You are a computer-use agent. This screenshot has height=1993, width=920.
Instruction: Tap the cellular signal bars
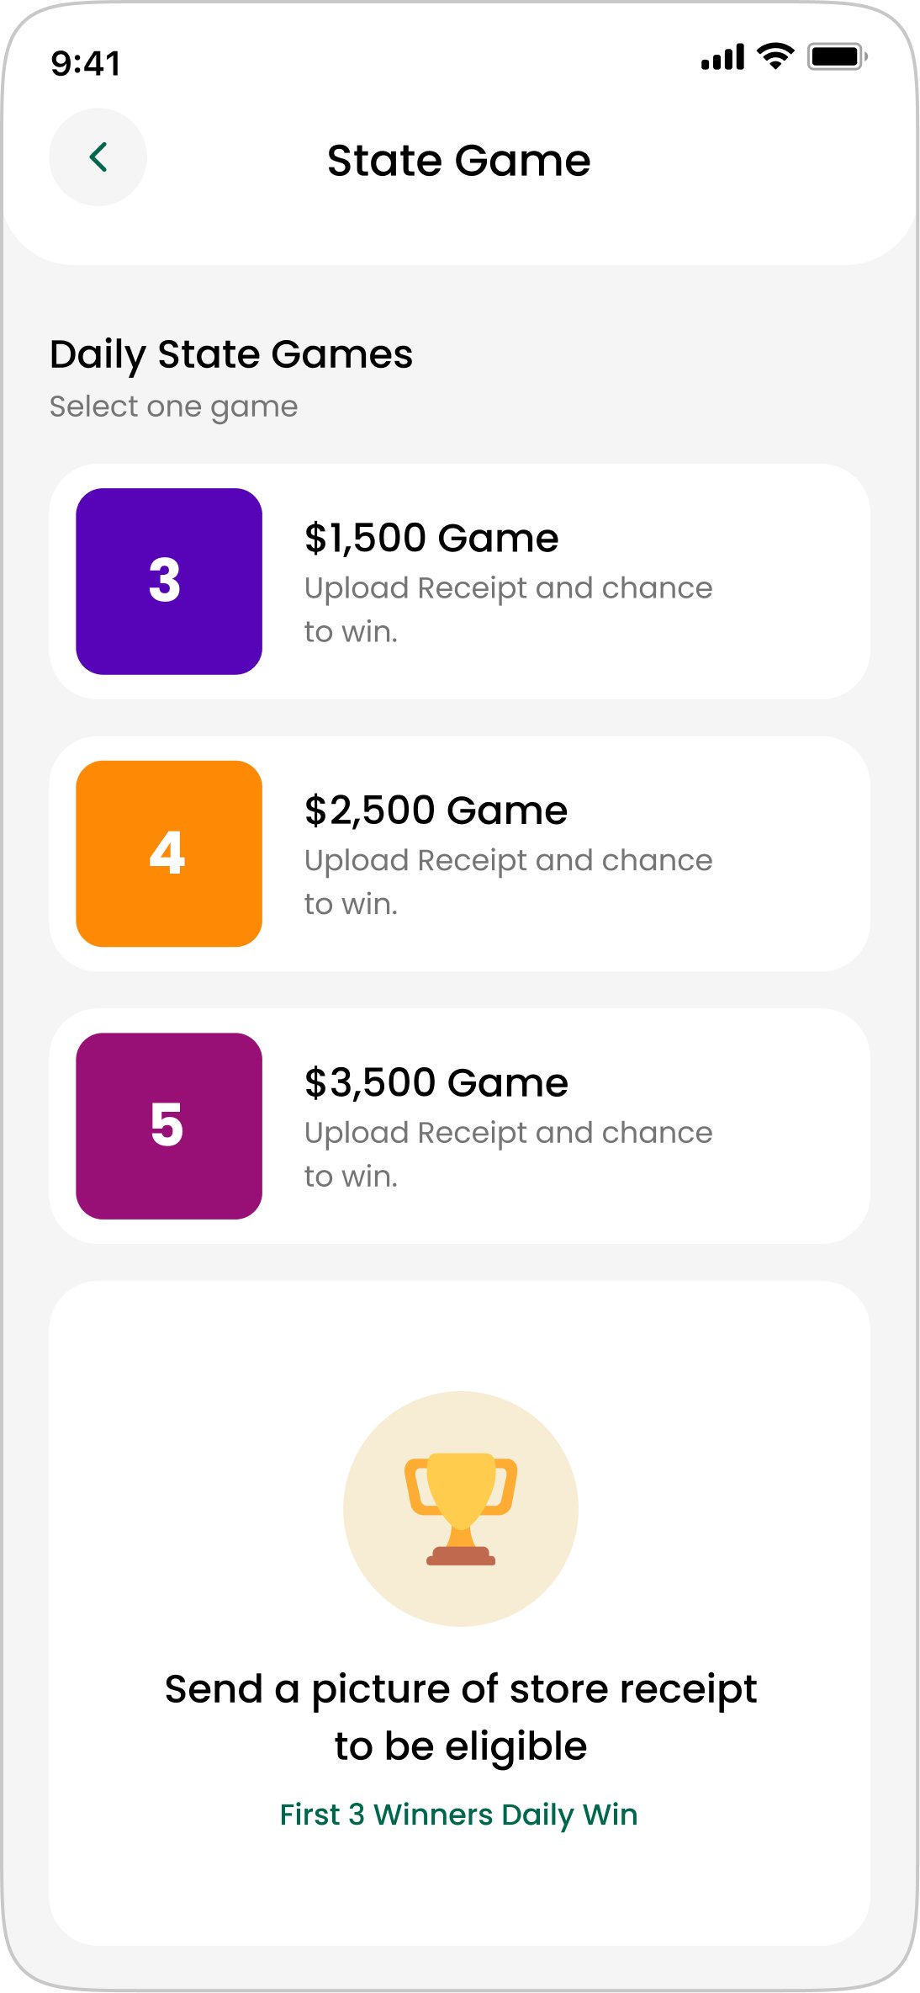[723, 57]
